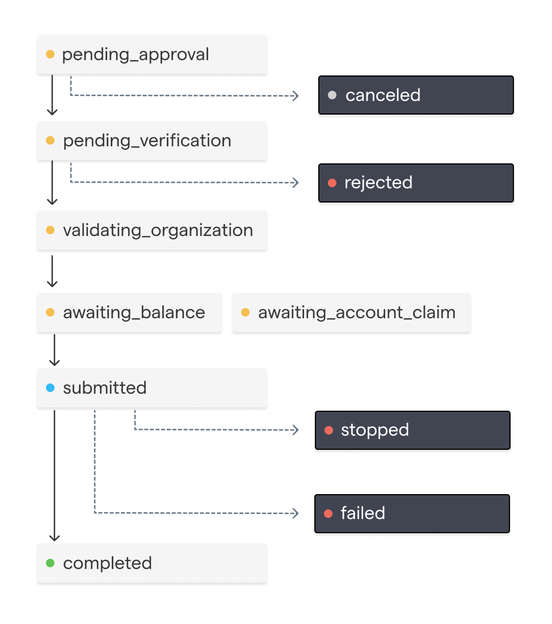Viewport: 552px width, 624px height.
Task: Click the red dot beside failed
Action: coord(328,513)
